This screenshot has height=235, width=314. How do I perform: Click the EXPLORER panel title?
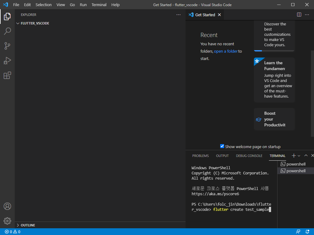point(29,15)
